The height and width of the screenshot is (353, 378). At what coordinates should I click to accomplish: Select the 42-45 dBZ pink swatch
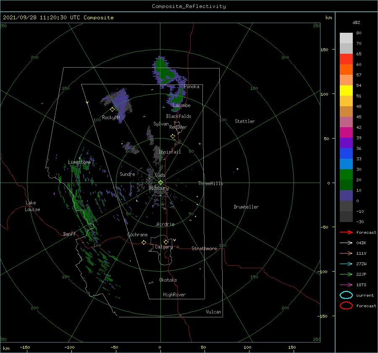pyautogui.click(x=346, y=122)
